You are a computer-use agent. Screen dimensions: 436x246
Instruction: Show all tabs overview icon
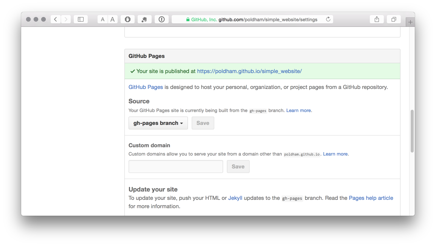394,19
